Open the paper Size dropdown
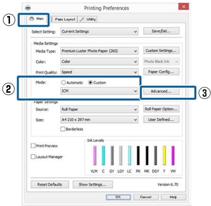211x206 pixels. 99,120
